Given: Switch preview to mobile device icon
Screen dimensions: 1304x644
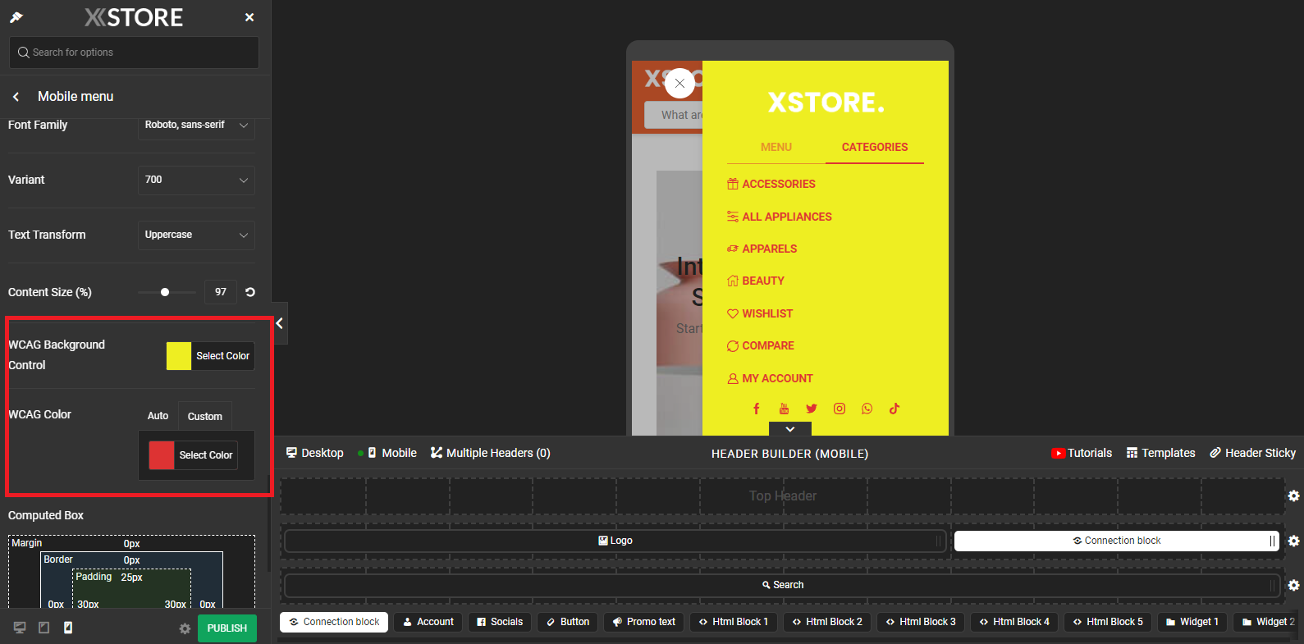Looking at the screenshot, I should pyautogui.click(x=68, y=628).
